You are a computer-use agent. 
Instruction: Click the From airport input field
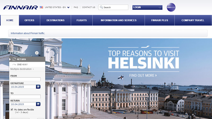click(x=25, y=79)
